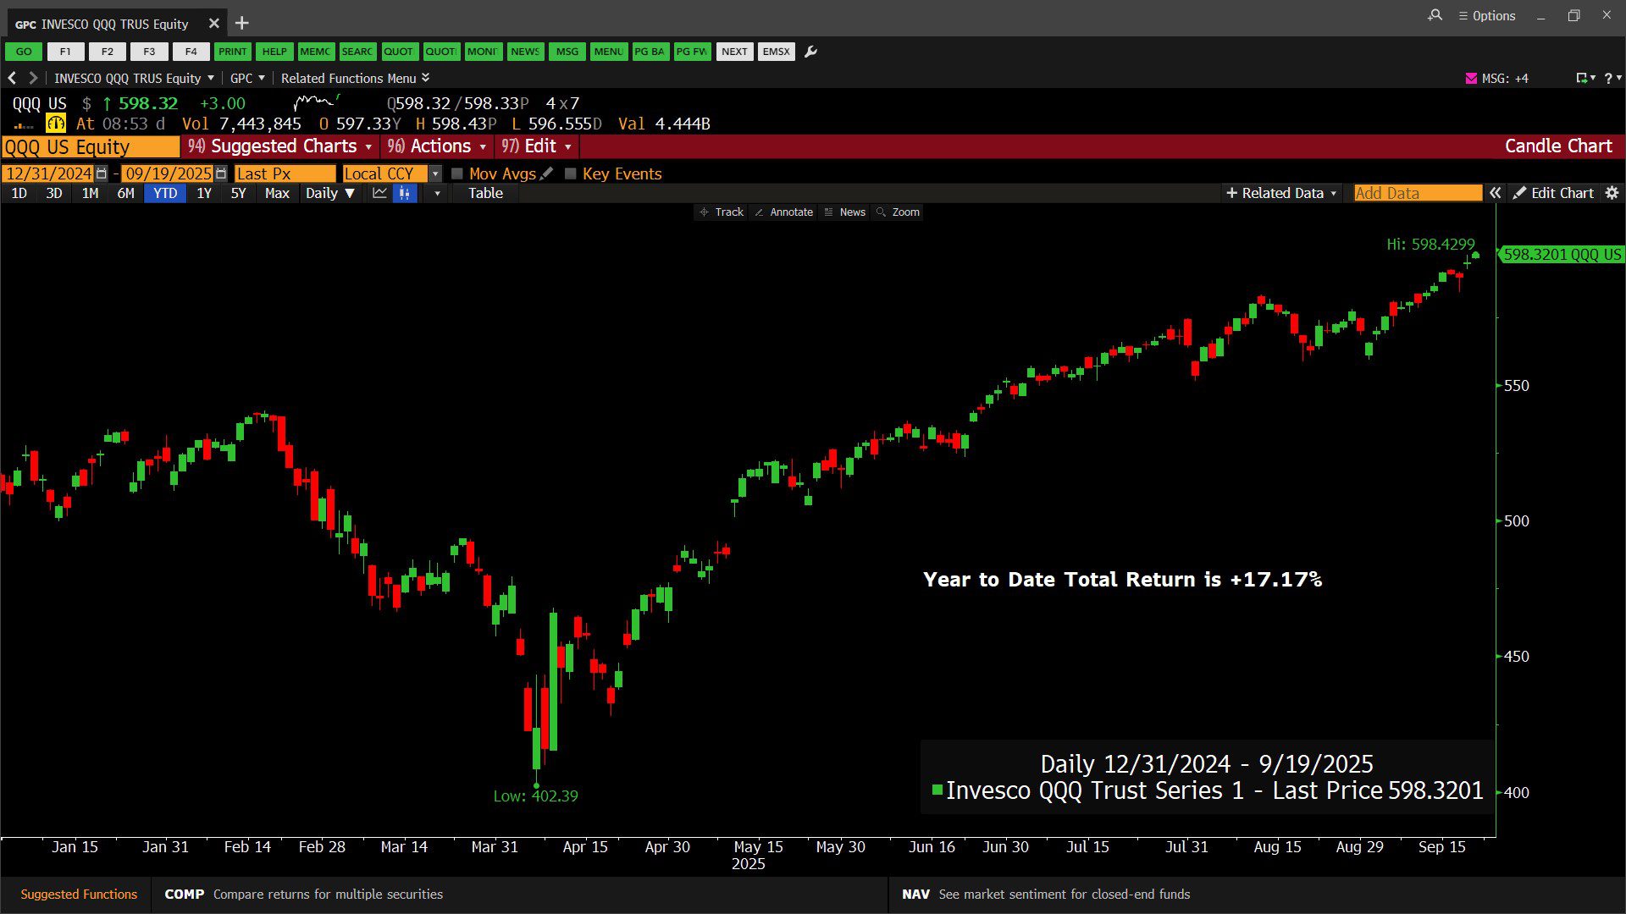Switch to line chart style icon

tap(379, 193)
